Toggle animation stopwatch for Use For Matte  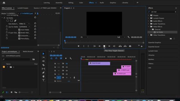7,27
